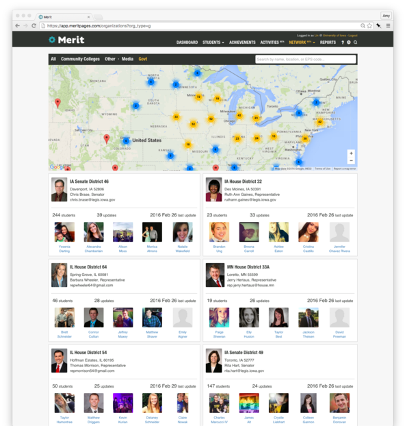Click the browser extension icon beside the star
The height and width of the screenshot is (426, 405).
(x=379, y=25)
